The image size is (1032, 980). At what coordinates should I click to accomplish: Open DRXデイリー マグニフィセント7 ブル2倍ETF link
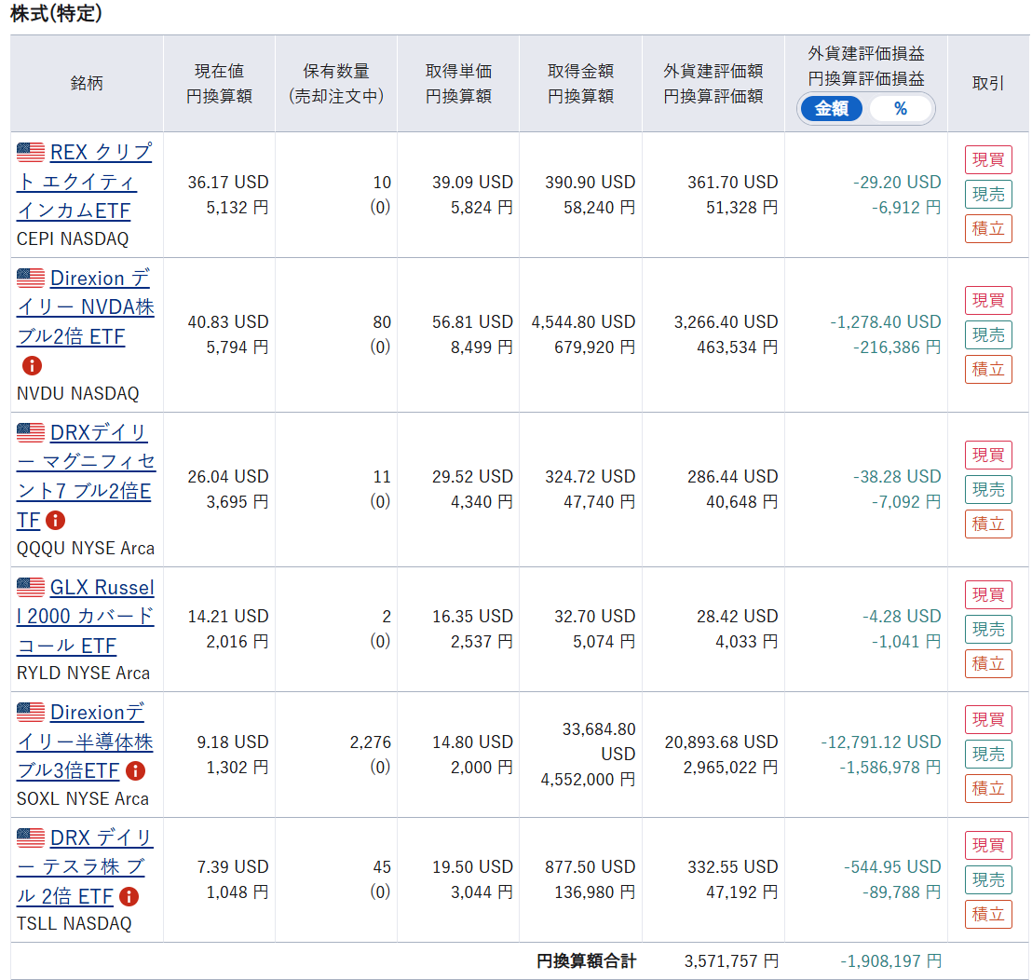(87, 477)
